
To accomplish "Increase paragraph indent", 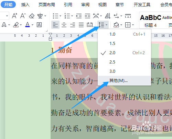I will click(87, 16).
